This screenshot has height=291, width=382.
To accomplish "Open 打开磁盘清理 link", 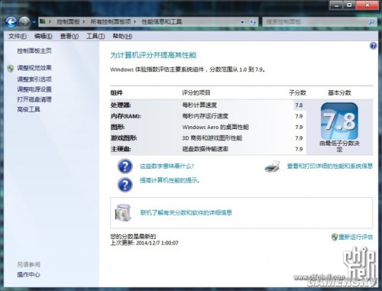I will click(34, 99).
